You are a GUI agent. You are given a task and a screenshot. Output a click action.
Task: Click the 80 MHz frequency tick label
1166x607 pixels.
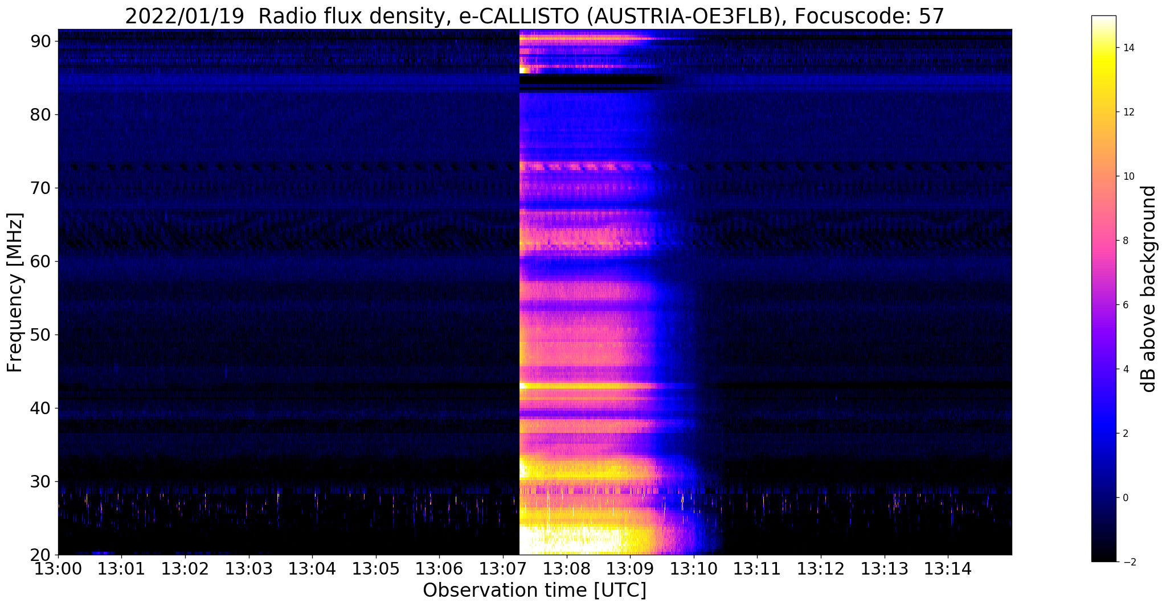(40, 114)
